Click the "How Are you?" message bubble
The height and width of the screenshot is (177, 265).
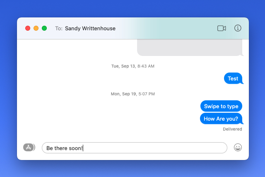tap(221, 119)
